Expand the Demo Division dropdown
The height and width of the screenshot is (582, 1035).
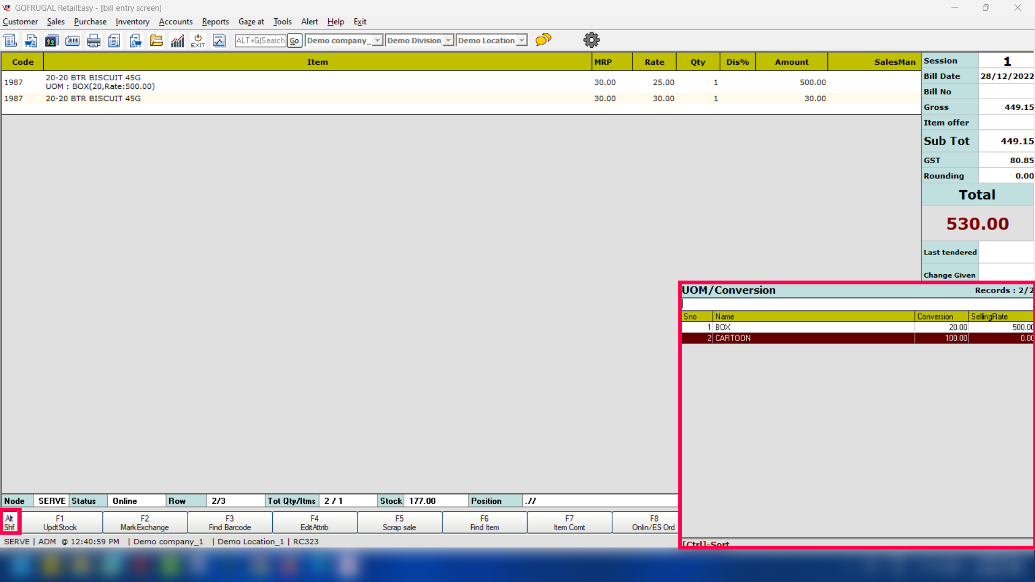click(x=448, y=40)
